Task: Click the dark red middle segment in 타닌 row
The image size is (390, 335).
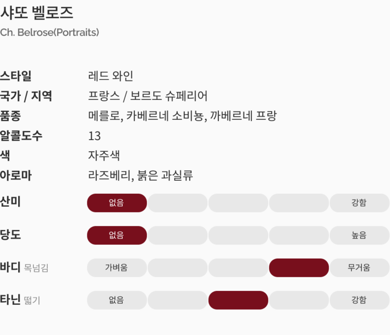Action: point(238,300)
